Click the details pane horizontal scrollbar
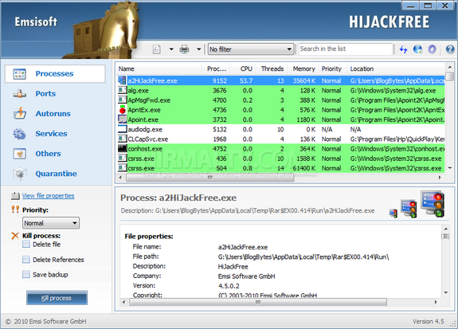This screenshot has width=458, height=329. click(x=258, y=302)
